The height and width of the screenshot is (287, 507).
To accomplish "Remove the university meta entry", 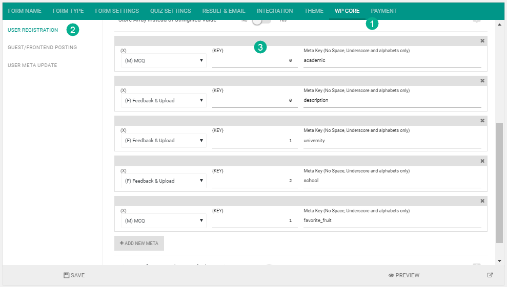I will [482, 121].
